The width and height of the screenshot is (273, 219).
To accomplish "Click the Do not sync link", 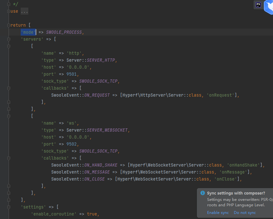I will pos(245,213).
